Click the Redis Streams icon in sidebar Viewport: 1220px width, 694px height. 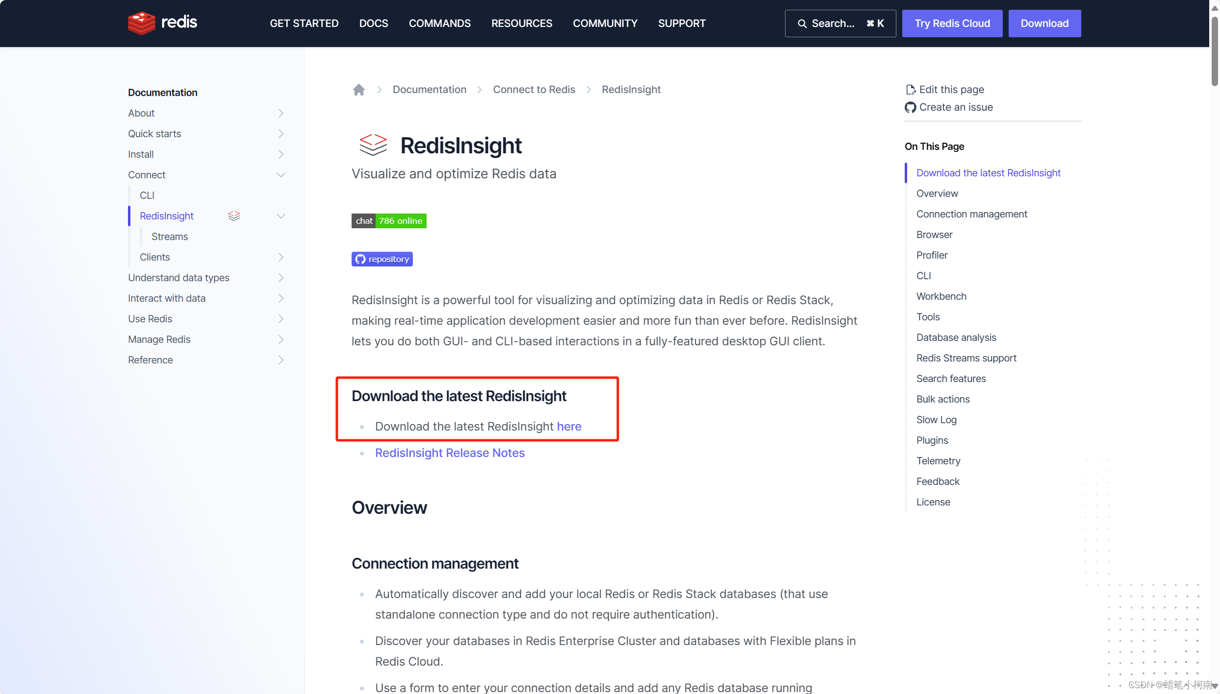233,215
